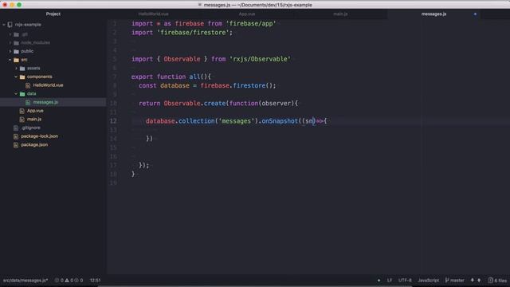This screenshot has width=510, height=287.
Task: Open the 6 files git changes panel
Action: (497, 281)
